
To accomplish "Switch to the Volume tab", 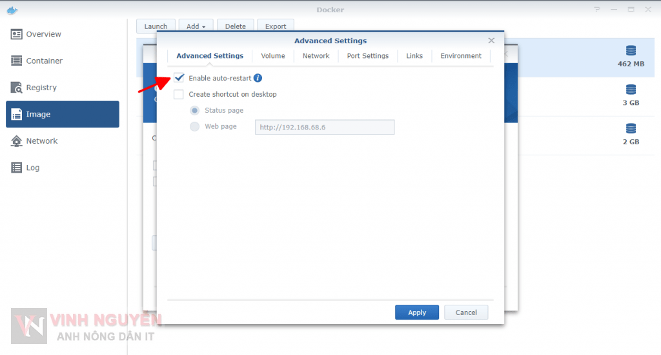I will coord(272,56).
